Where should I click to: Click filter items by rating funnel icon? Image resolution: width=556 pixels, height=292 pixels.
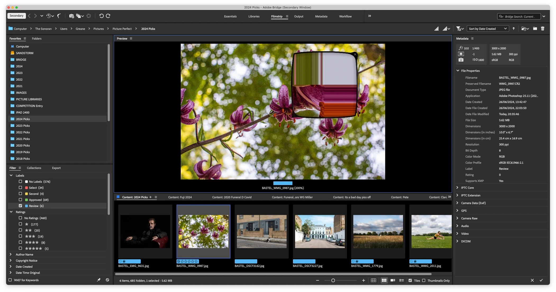[459, 29]
